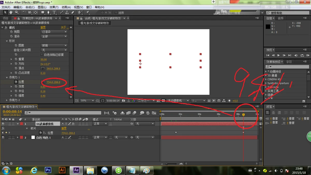The height and width of the screenshot is (175, 311).
Task: Select the Unified Camera tool
Action: [x=30, y=12]
